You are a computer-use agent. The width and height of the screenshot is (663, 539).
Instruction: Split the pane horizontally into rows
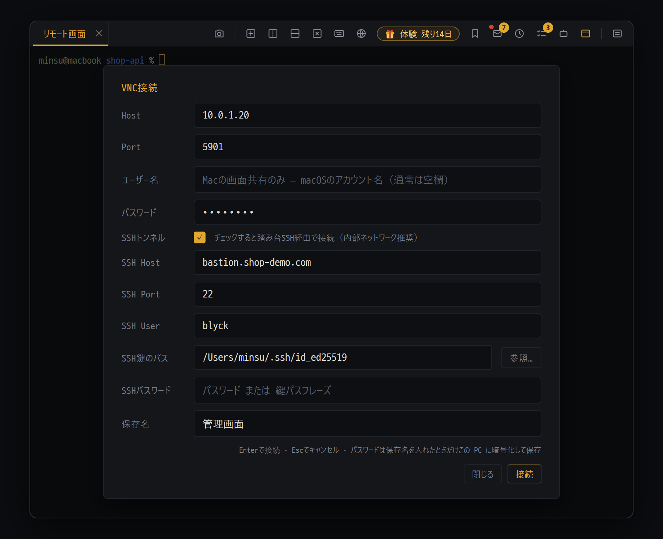[295, 34]
